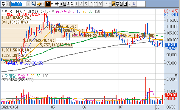Click the 거래량 volume indicator label
Screen dimensions: 180x110
pyautogui.click(x=10, y=76)
